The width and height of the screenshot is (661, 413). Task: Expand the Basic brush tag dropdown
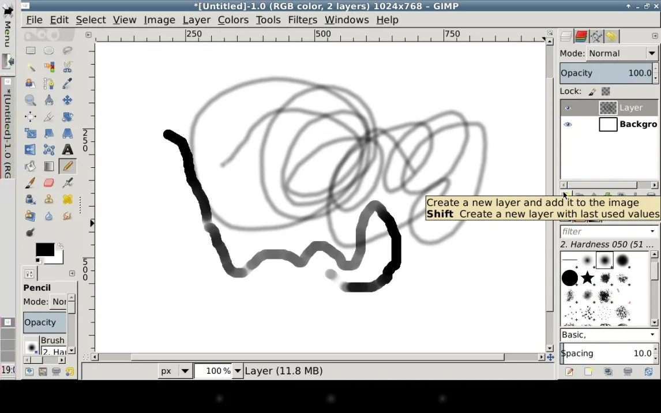[652, 335]
